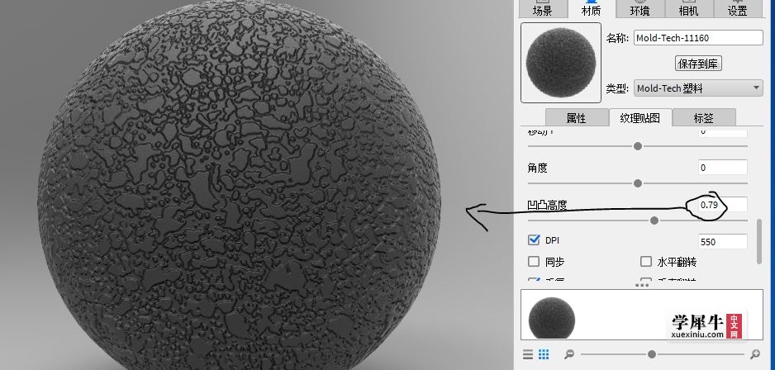
Task: Open the 相机 tab
Action: (x=688, y=9)
